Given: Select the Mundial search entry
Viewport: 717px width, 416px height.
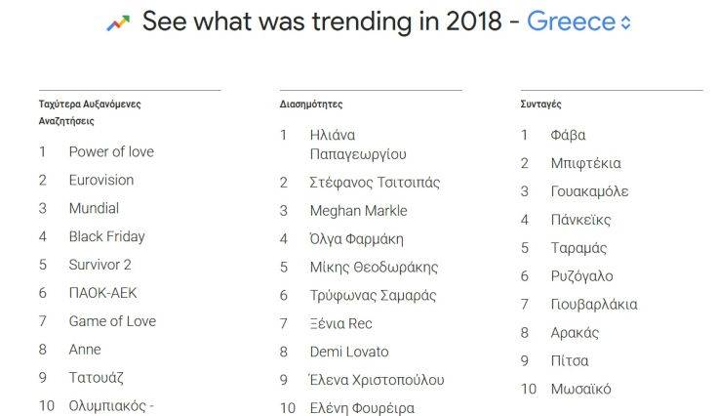Looking at the screenshot, I should tap(94, 208).
